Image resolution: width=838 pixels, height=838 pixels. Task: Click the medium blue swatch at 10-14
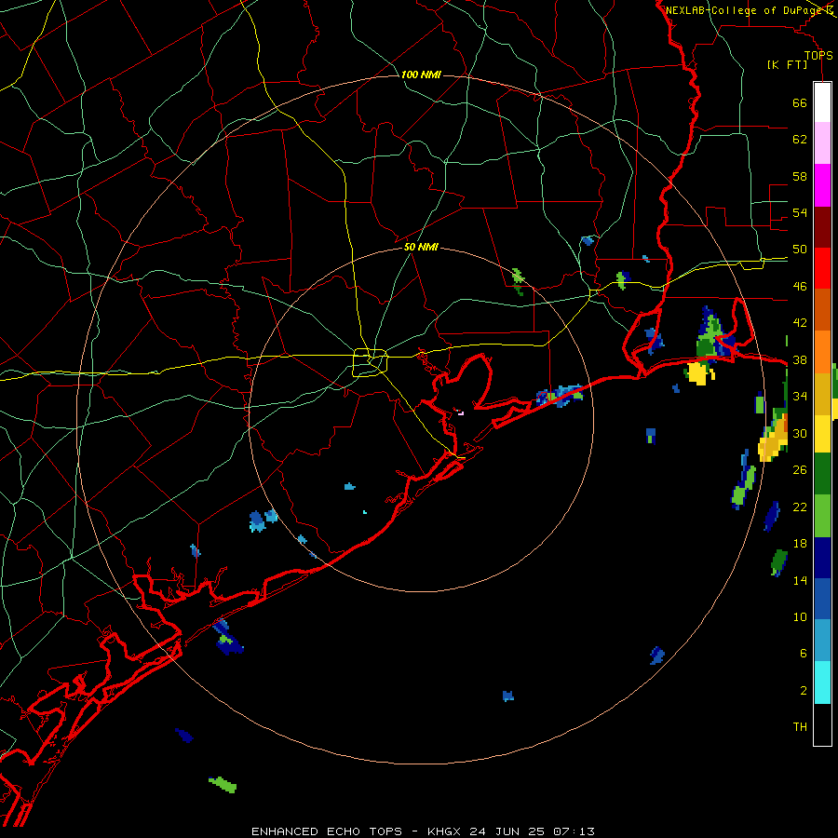(x=822, y=599)
